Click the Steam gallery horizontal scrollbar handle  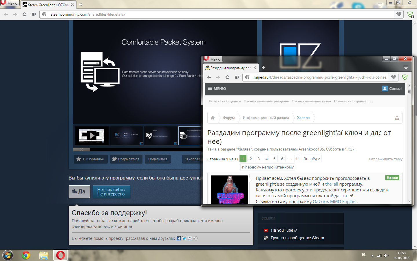(82, 150)
